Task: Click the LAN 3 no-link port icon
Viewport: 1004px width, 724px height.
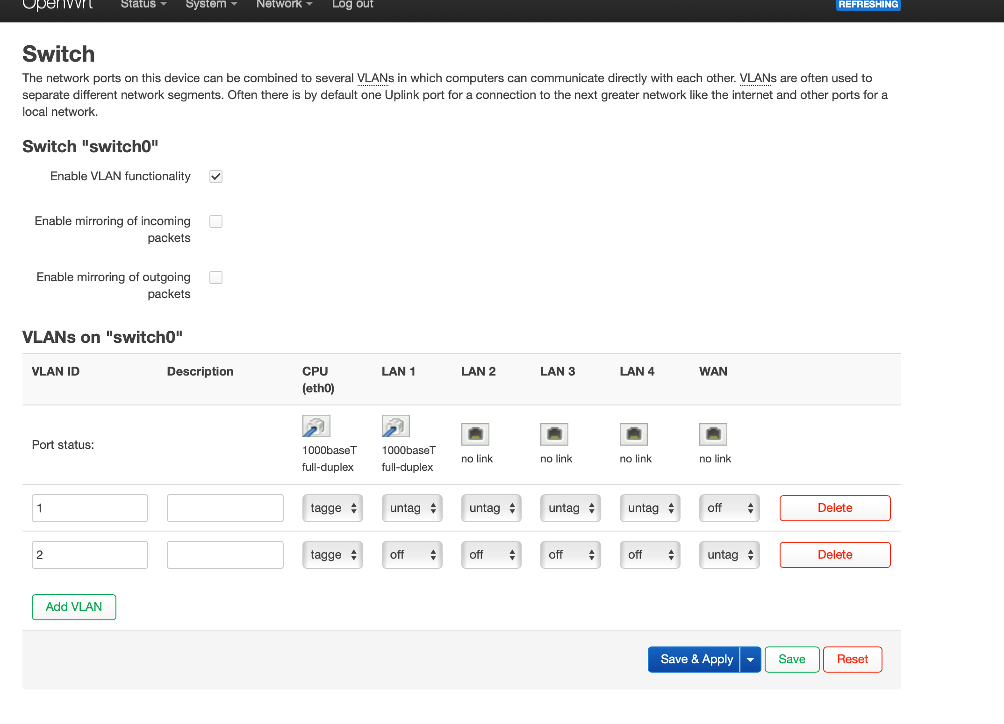Action: coord(554,434)
